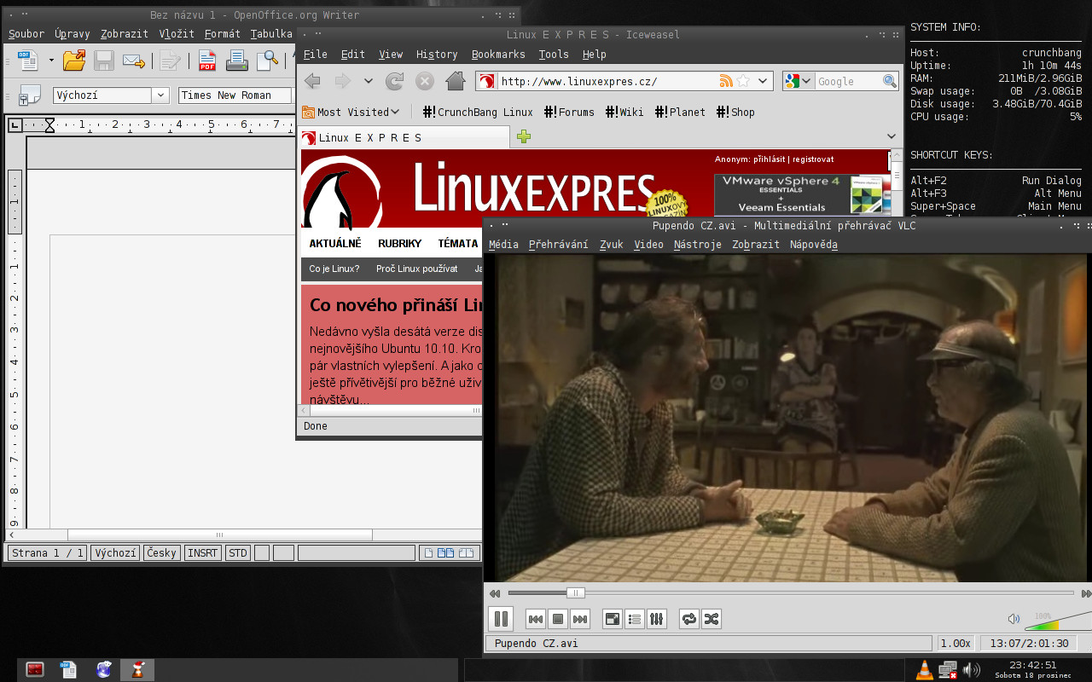Go to Iceweasel home page
Screen dimensions: 1092x682
tap(456, 81)
